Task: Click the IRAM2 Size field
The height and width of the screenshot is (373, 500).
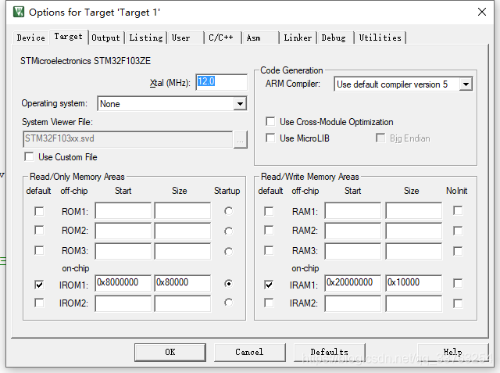Action: pos(414,303)
